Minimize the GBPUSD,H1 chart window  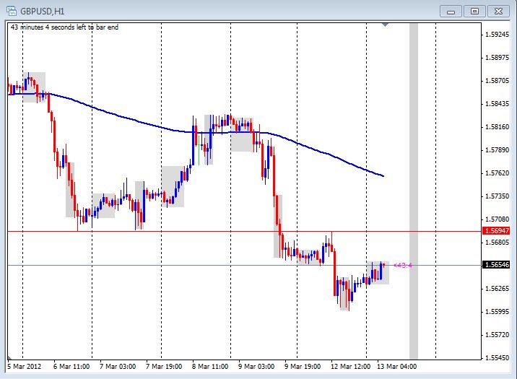click(x=451, y=12)
